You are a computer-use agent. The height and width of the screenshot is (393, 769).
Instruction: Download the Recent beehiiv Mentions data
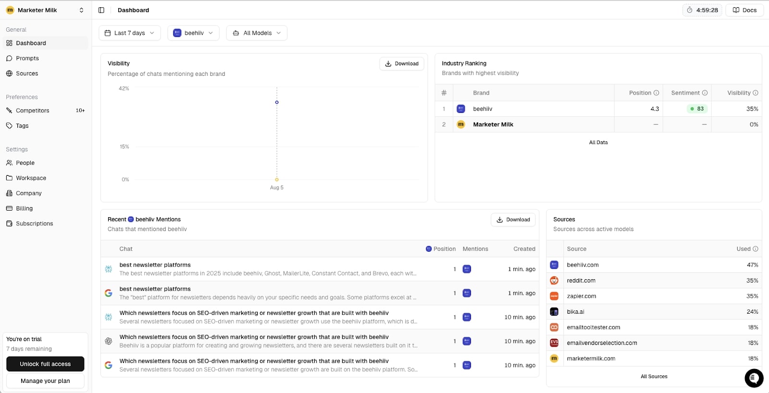(513, 220)
